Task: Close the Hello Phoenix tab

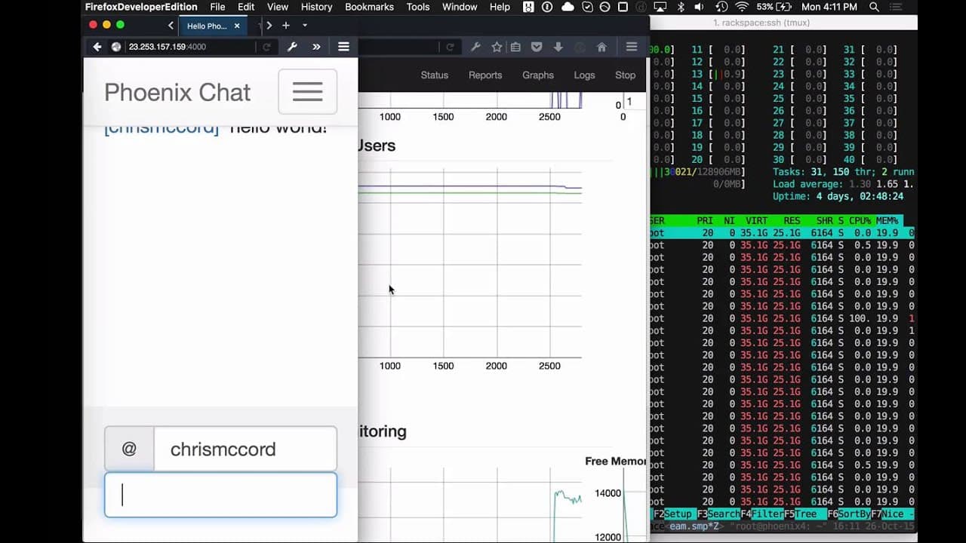Action: point(237,26)
